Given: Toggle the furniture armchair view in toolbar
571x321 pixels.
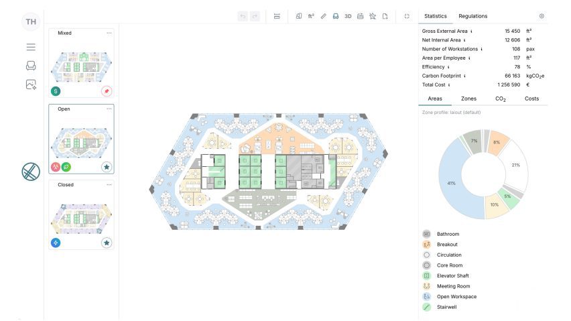Looking at the screenshot, I should pyautogui.click(x=336, y=16).
